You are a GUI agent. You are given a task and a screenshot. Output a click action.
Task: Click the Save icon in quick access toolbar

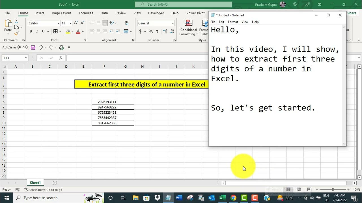tap(33, 47)
